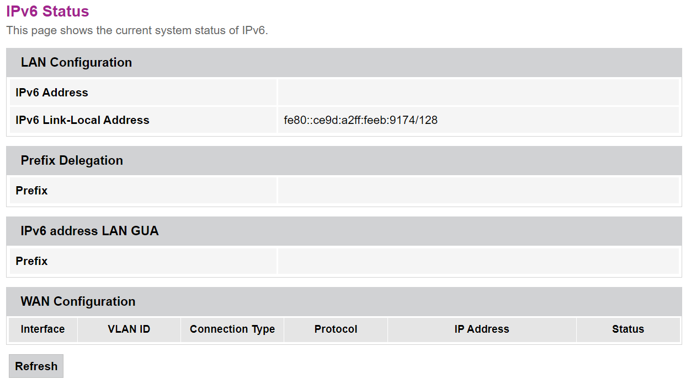Select the fe80 link-local address value
This screenshot has width=691, height=390.
(360, 120)
